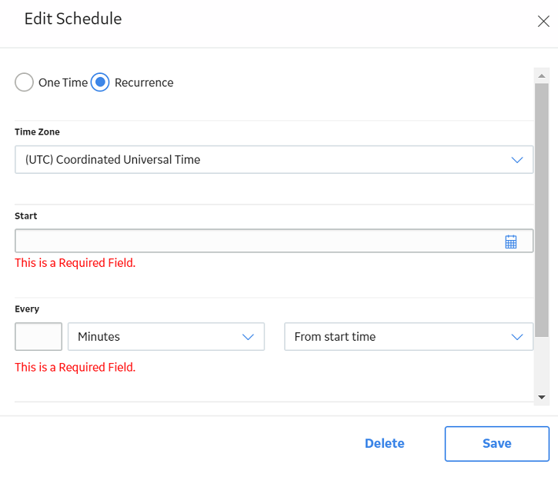Click the Save button

tap(496, 444)
